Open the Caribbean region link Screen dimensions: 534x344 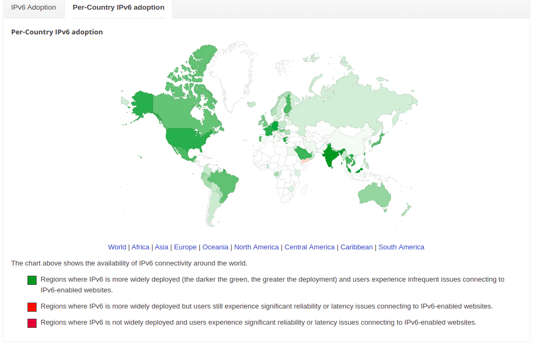(x=356, y=247)
